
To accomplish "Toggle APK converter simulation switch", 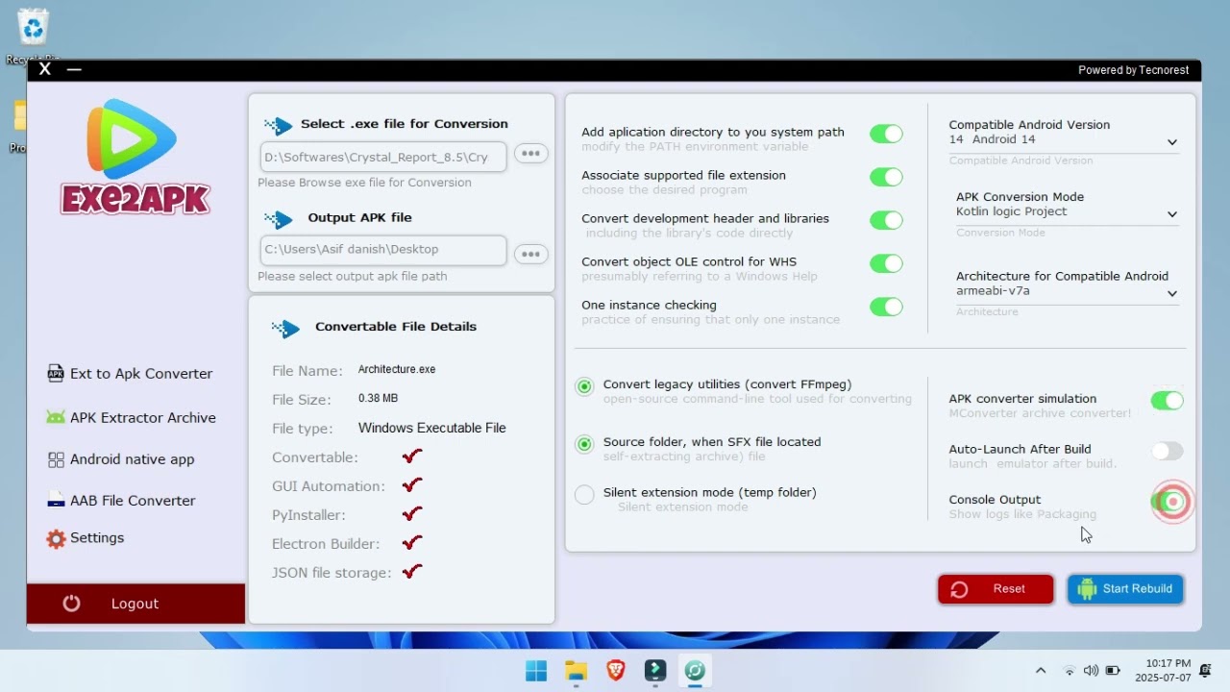I will click(x=1167, y=401).
